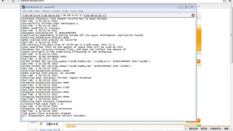Screen dimensions: 233x131
Task: Open the Oracle 11gR1 RAC link in browser page
Action: coord(50,130)
